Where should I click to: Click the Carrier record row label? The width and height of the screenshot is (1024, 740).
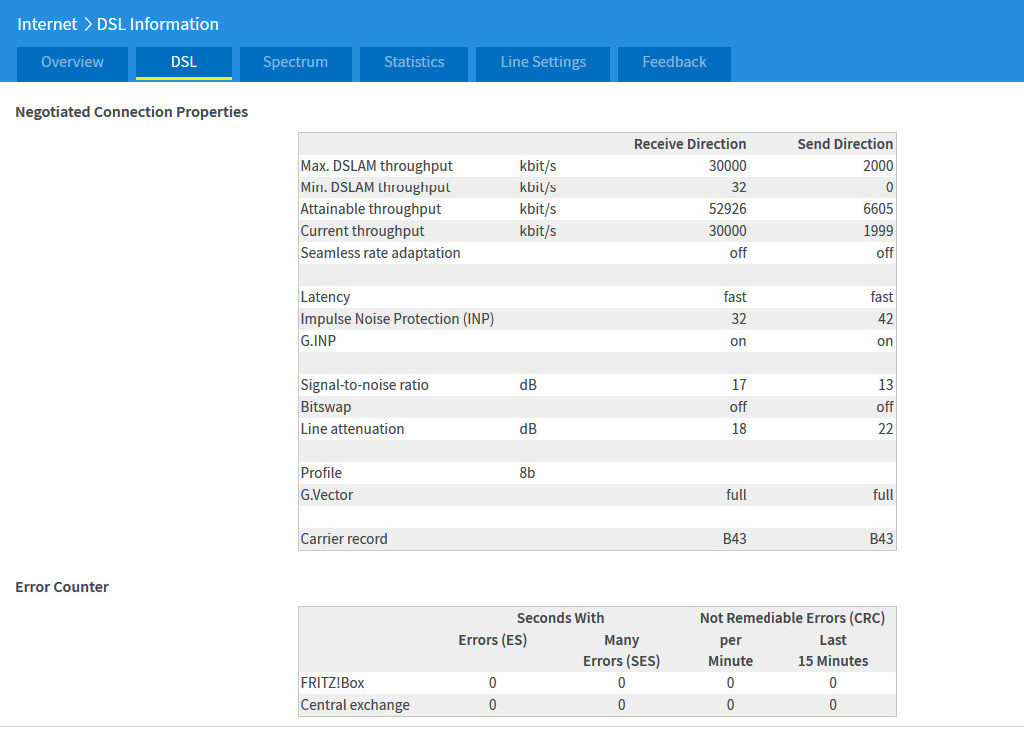[344, 539]
